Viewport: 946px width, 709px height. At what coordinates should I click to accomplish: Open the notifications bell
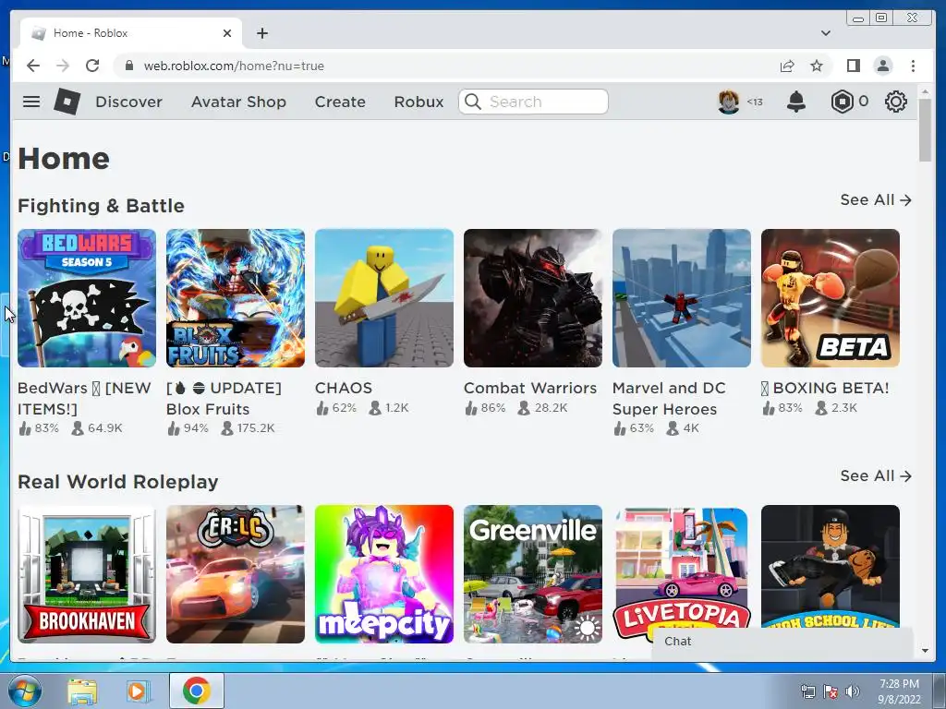tap(795, 102)
